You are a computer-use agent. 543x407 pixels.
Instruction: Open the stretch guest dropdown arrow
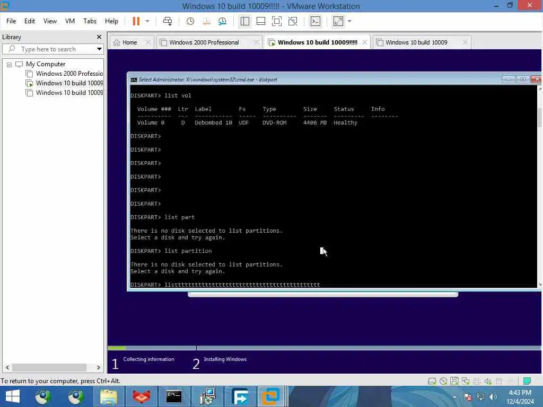(x=349, y=21)
